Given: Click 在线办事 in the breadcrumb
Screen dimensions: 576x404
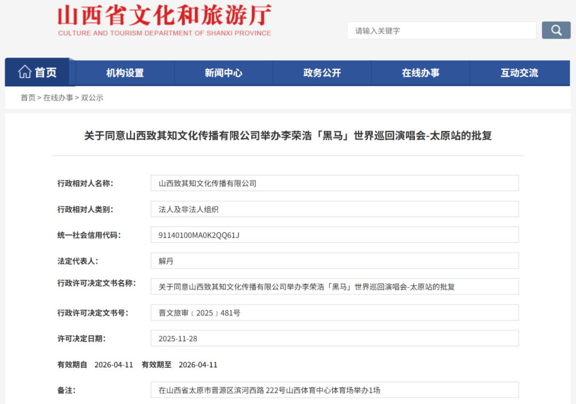Looking at the screenshot, I should tap(58, 98).
